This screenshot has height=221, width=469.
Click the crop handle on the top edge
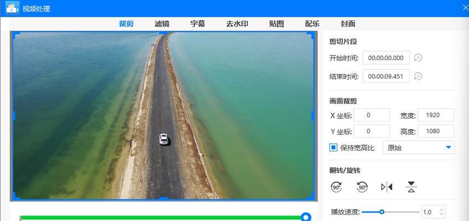(x=164, y=33)
